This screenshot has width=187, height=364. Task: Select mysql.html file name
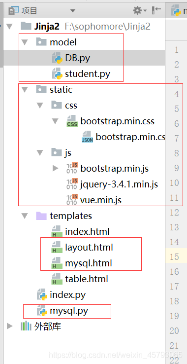pyautogui.click(x=89, y=263)
